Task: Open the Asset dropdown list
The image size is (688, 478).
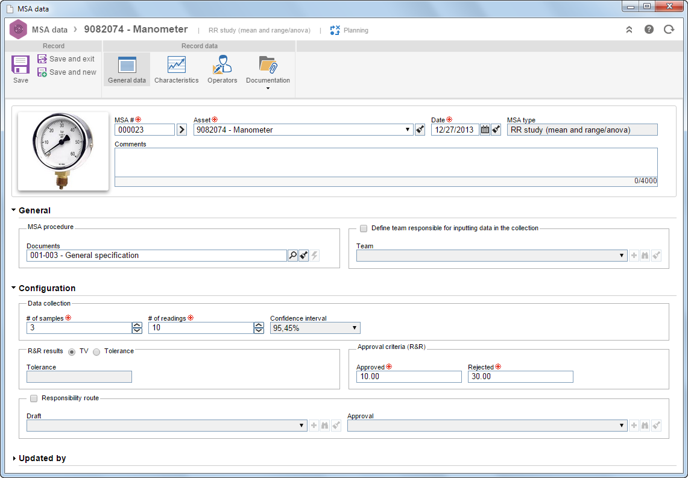Action: pyautogui.click(x=407, y=130)
